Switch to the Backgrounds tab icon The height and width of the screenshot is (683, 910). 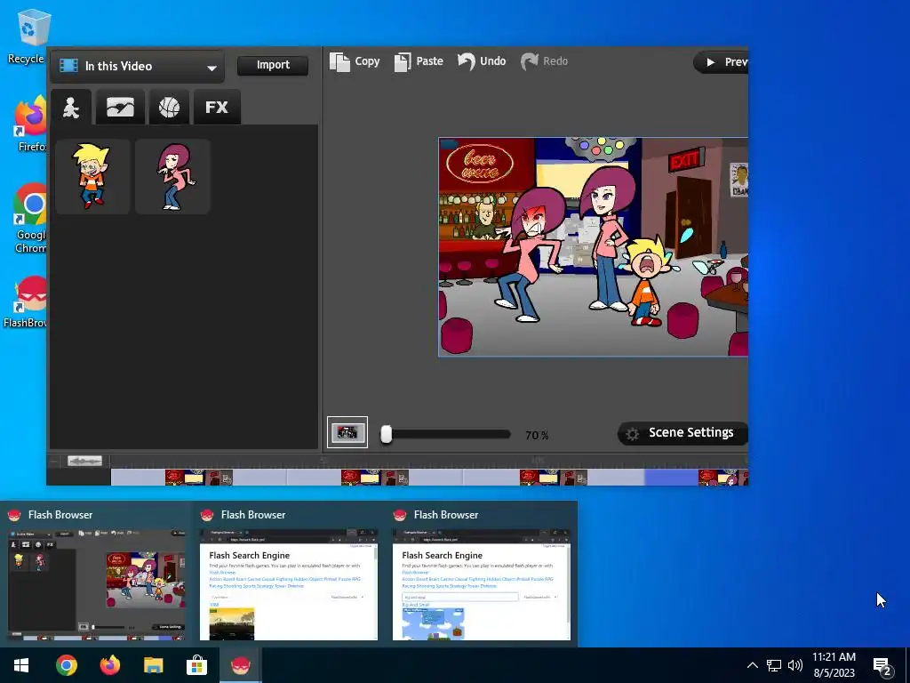tap(120, 108)
